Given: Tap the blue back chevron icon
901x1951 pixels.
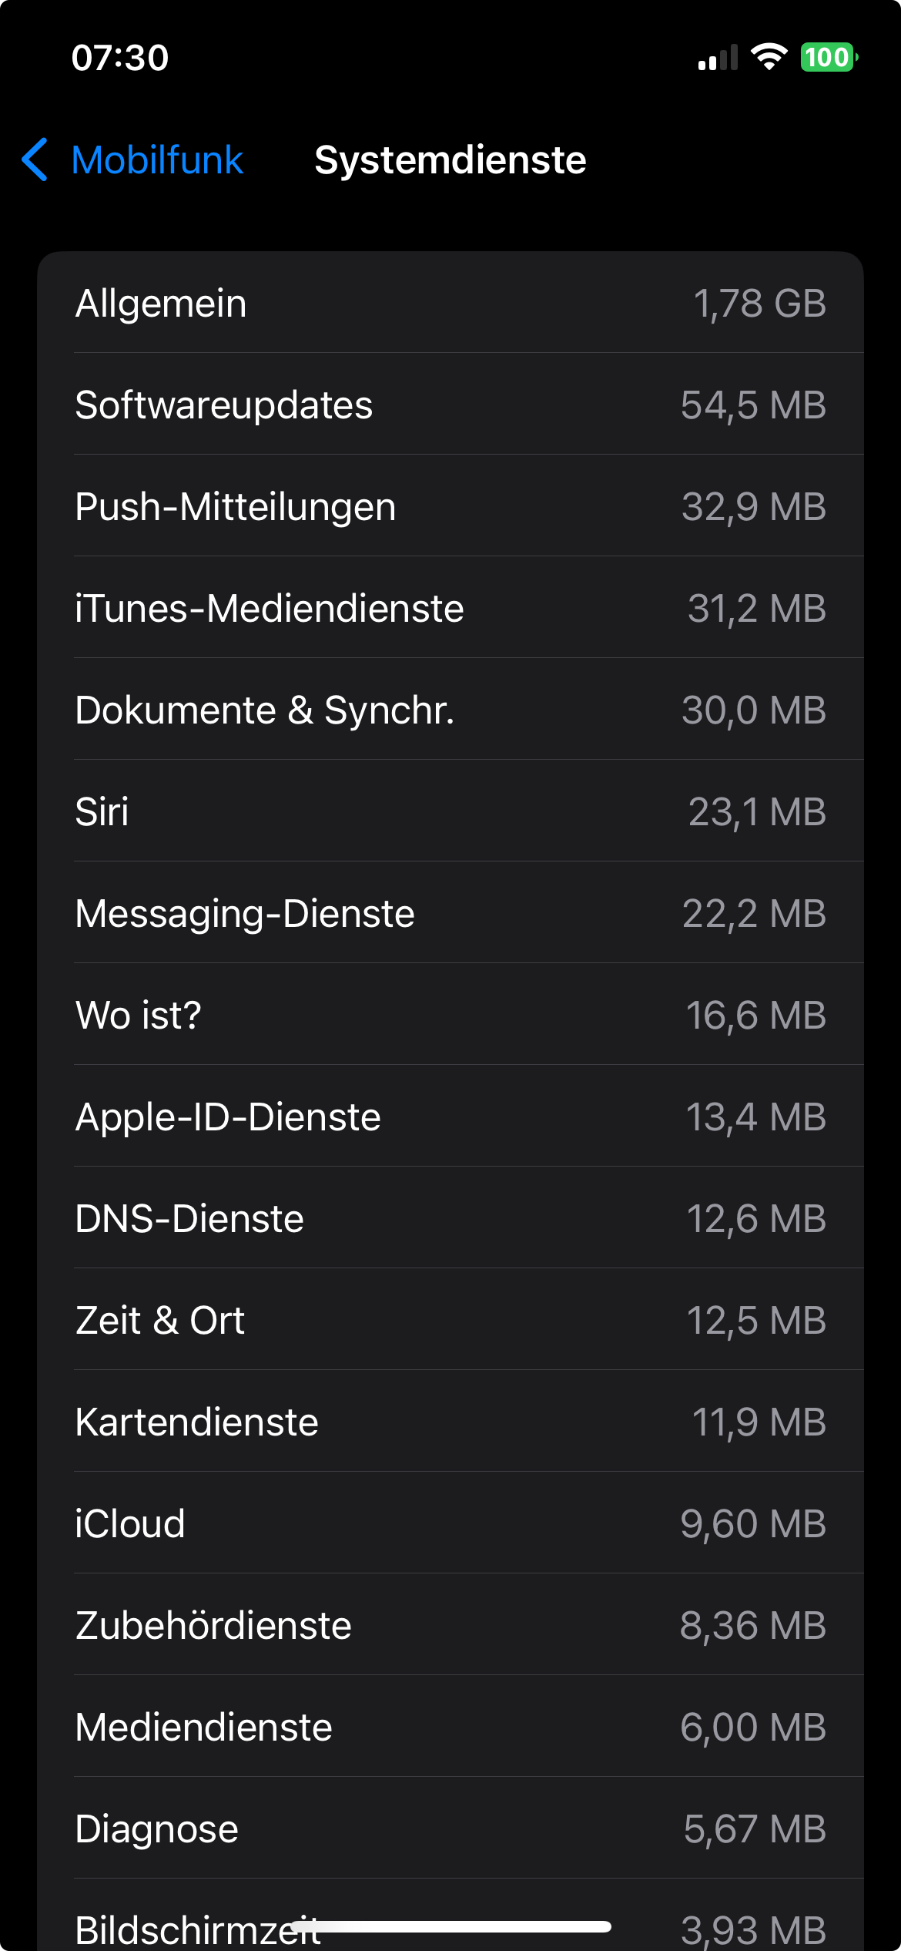Looking at the screenshot, I should [35, 160].
